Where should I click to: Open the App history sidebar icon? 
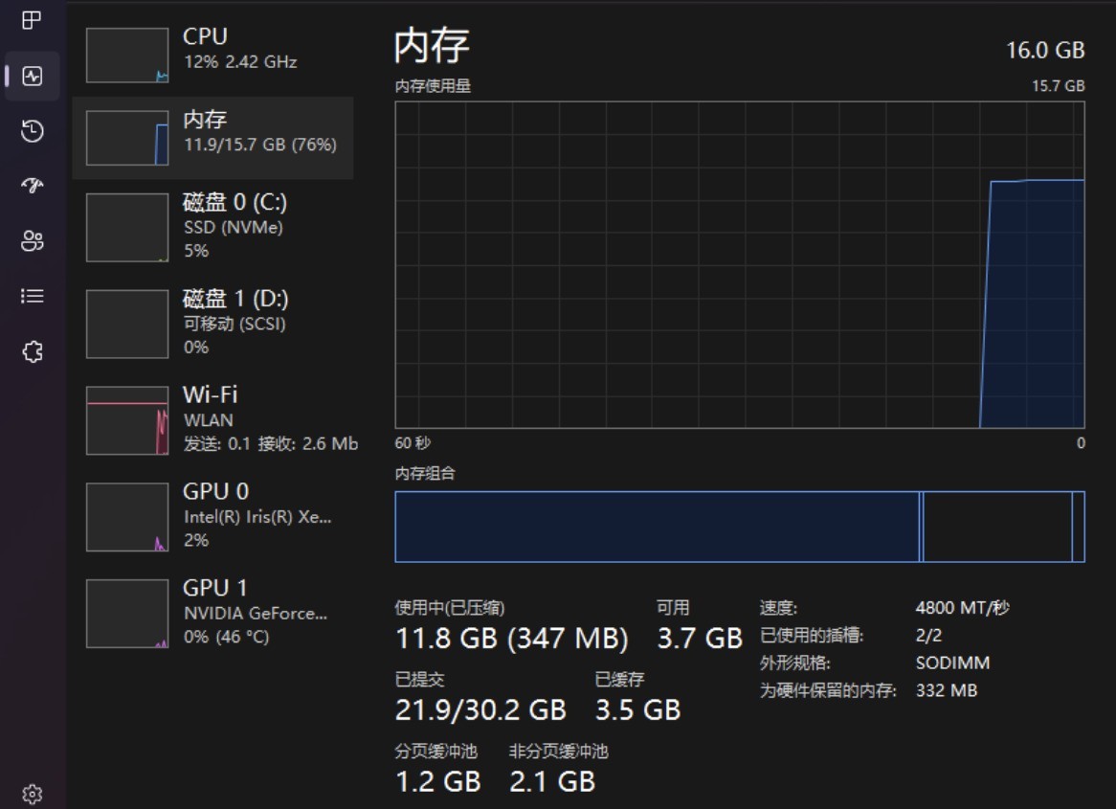pos(33,131)
